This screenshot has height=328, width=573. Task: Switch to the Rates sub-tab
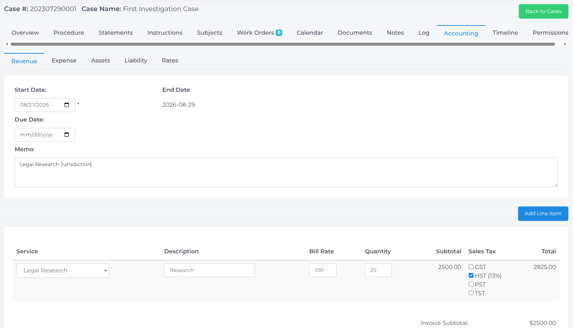170,61
